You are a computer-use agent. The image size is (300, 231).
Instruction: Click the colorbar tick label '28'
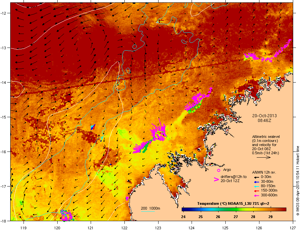click(253, 217)
